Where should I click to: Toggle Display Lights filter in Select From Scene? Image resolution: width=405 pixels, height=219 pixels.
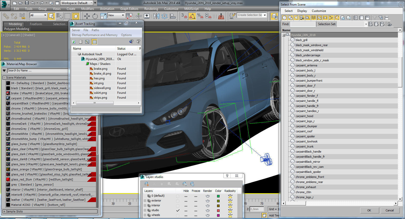tap(296, 18)
